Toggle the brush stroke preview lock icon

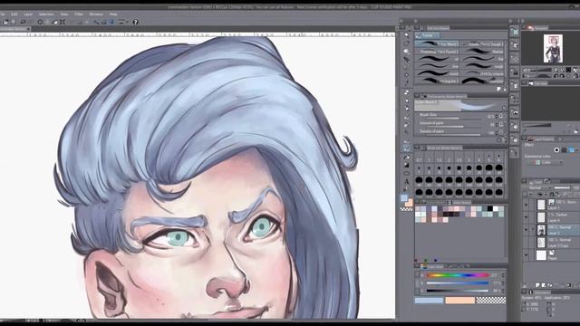pyautogui.click(x=505, y=108)
